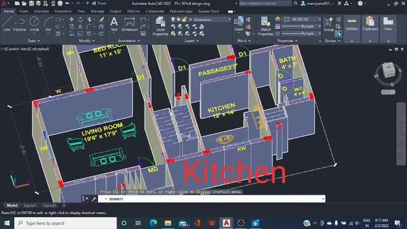Open the second ByLayer dropdown
The height and width of the screenshot is (229, 407).
(301, 34)
